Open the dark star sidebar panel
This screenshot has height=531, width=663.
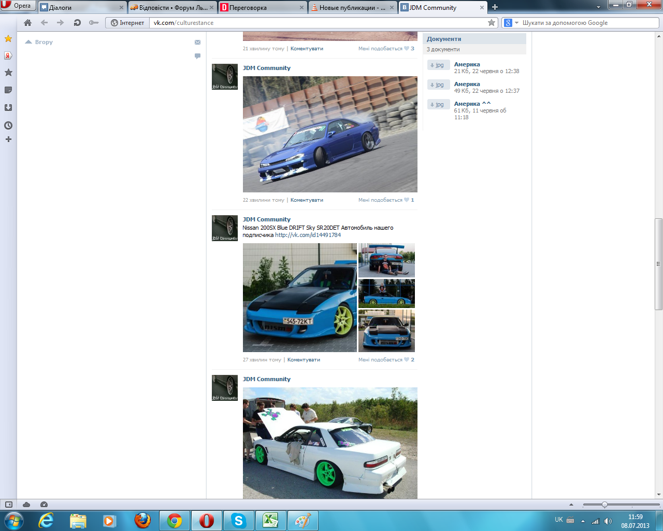(8, 73)
